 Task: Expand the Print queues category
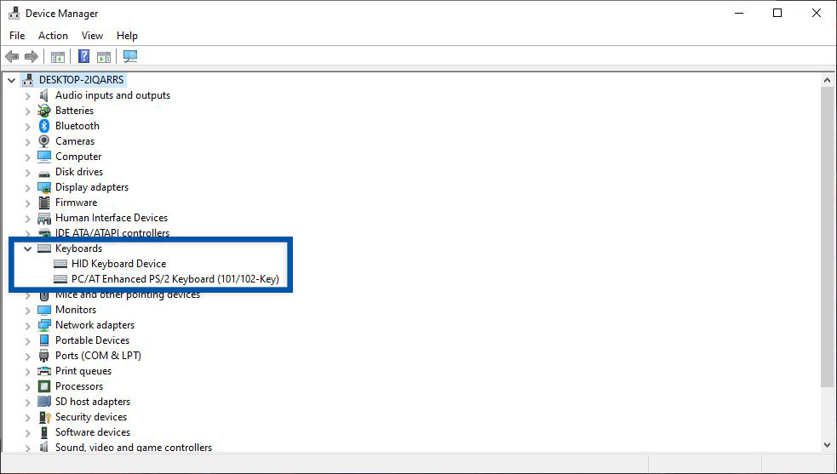28,371
